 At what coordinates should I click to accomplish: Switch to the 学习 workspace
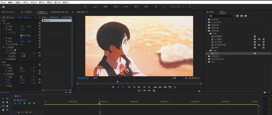85,7
